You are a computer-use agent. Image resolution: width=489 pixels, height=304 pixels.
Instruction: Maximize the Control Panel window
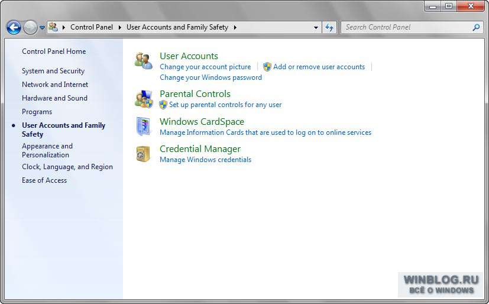(448, 7)
